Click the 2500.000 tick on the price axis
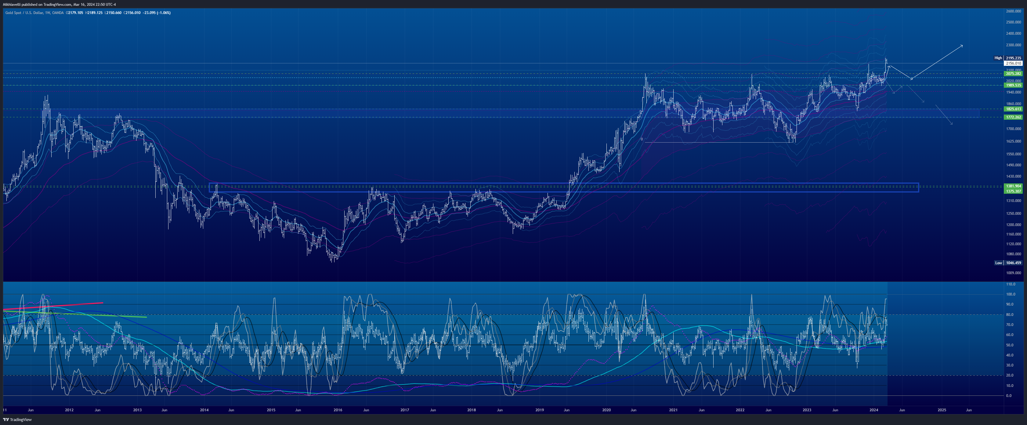 click(1014, 22)
